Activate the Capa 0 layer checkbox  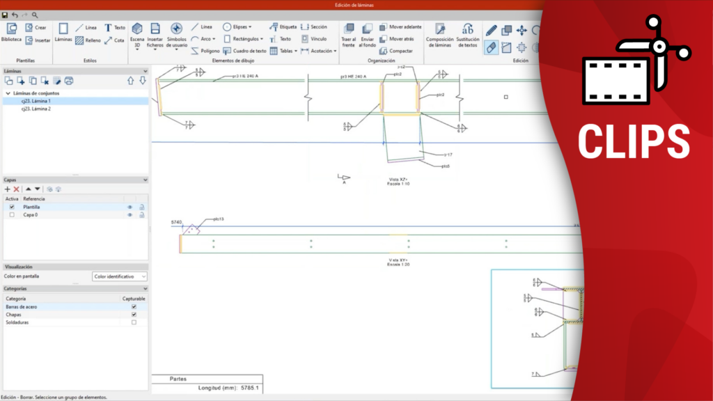pos(11,215)
